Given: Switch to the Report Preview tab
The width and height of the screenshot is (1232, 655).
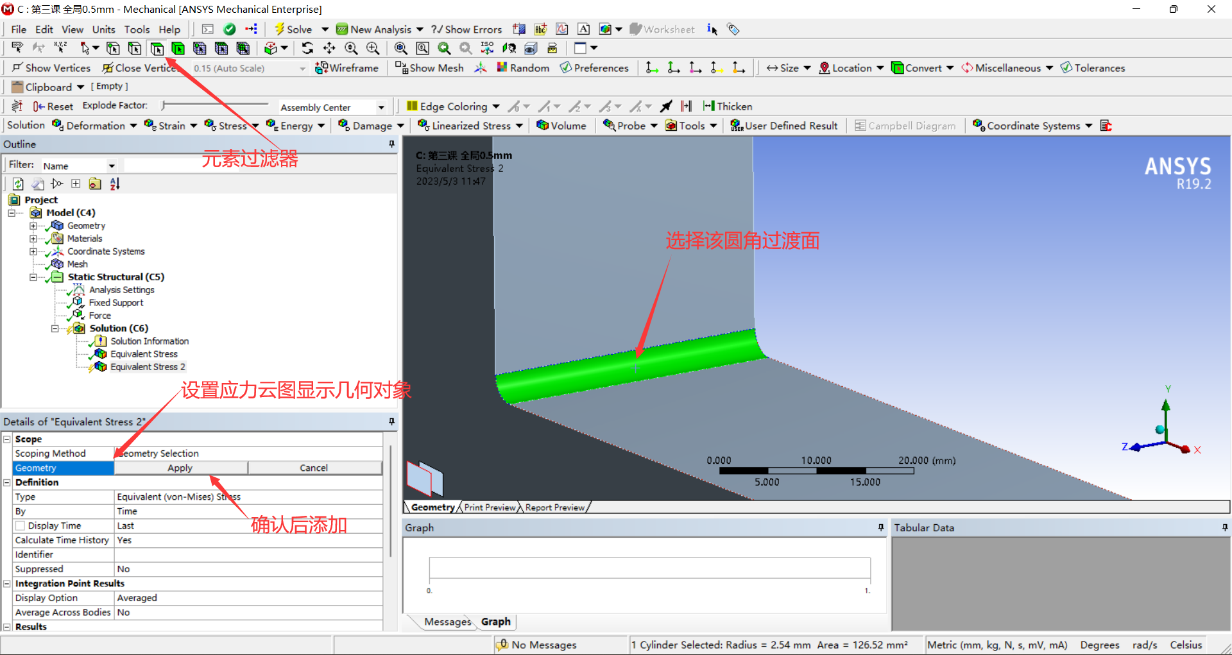Looking at the screenshot, I should [x=555, y=507].
